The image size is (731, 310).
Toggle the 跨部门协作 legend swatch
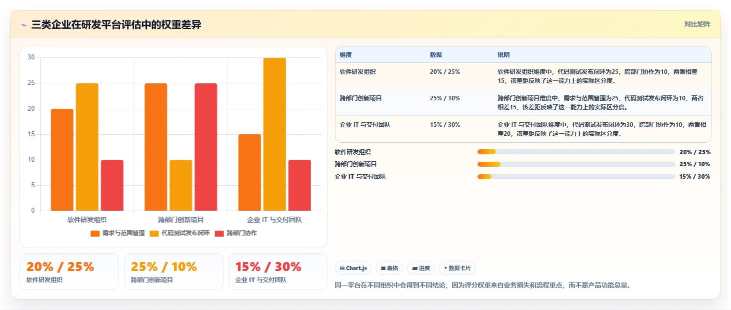(219, 233)
